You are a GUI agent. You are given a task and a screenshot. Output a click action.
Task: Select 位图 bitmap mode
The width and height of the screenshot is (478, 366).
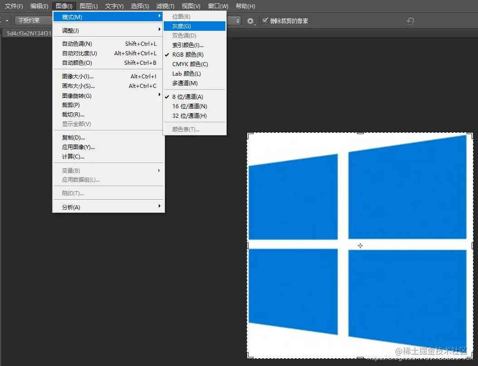(x=181, y=16)
